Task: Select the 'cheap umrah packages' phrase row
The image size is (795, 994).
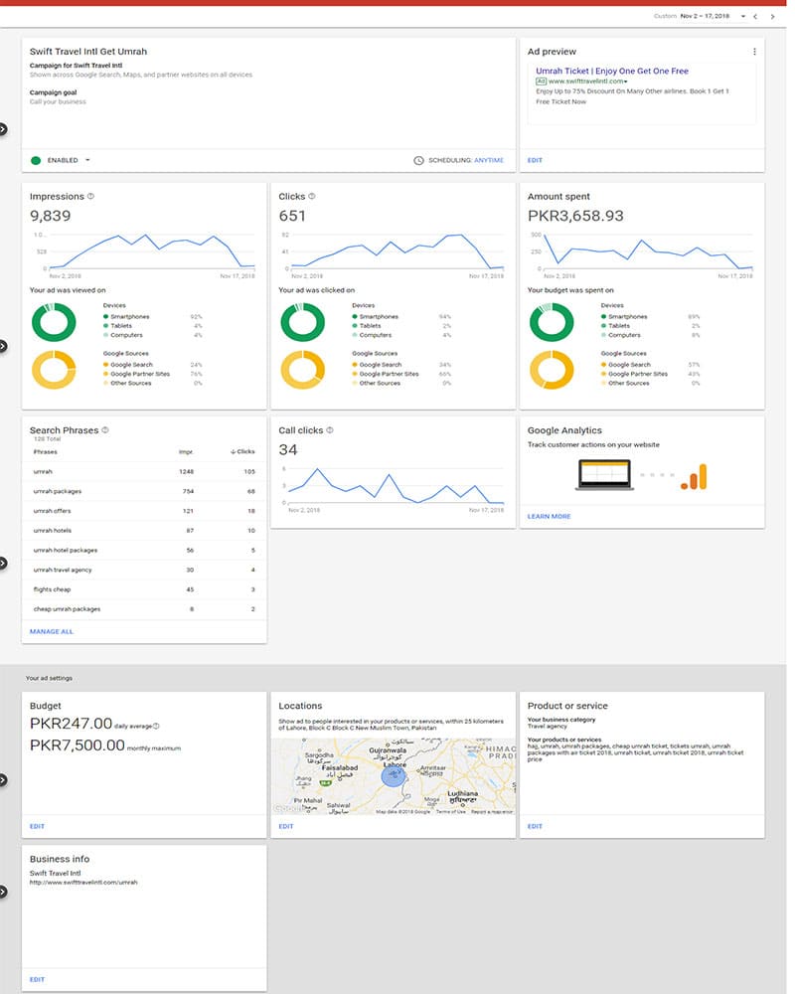Action: pyautogui.click(x=144, y=609)
